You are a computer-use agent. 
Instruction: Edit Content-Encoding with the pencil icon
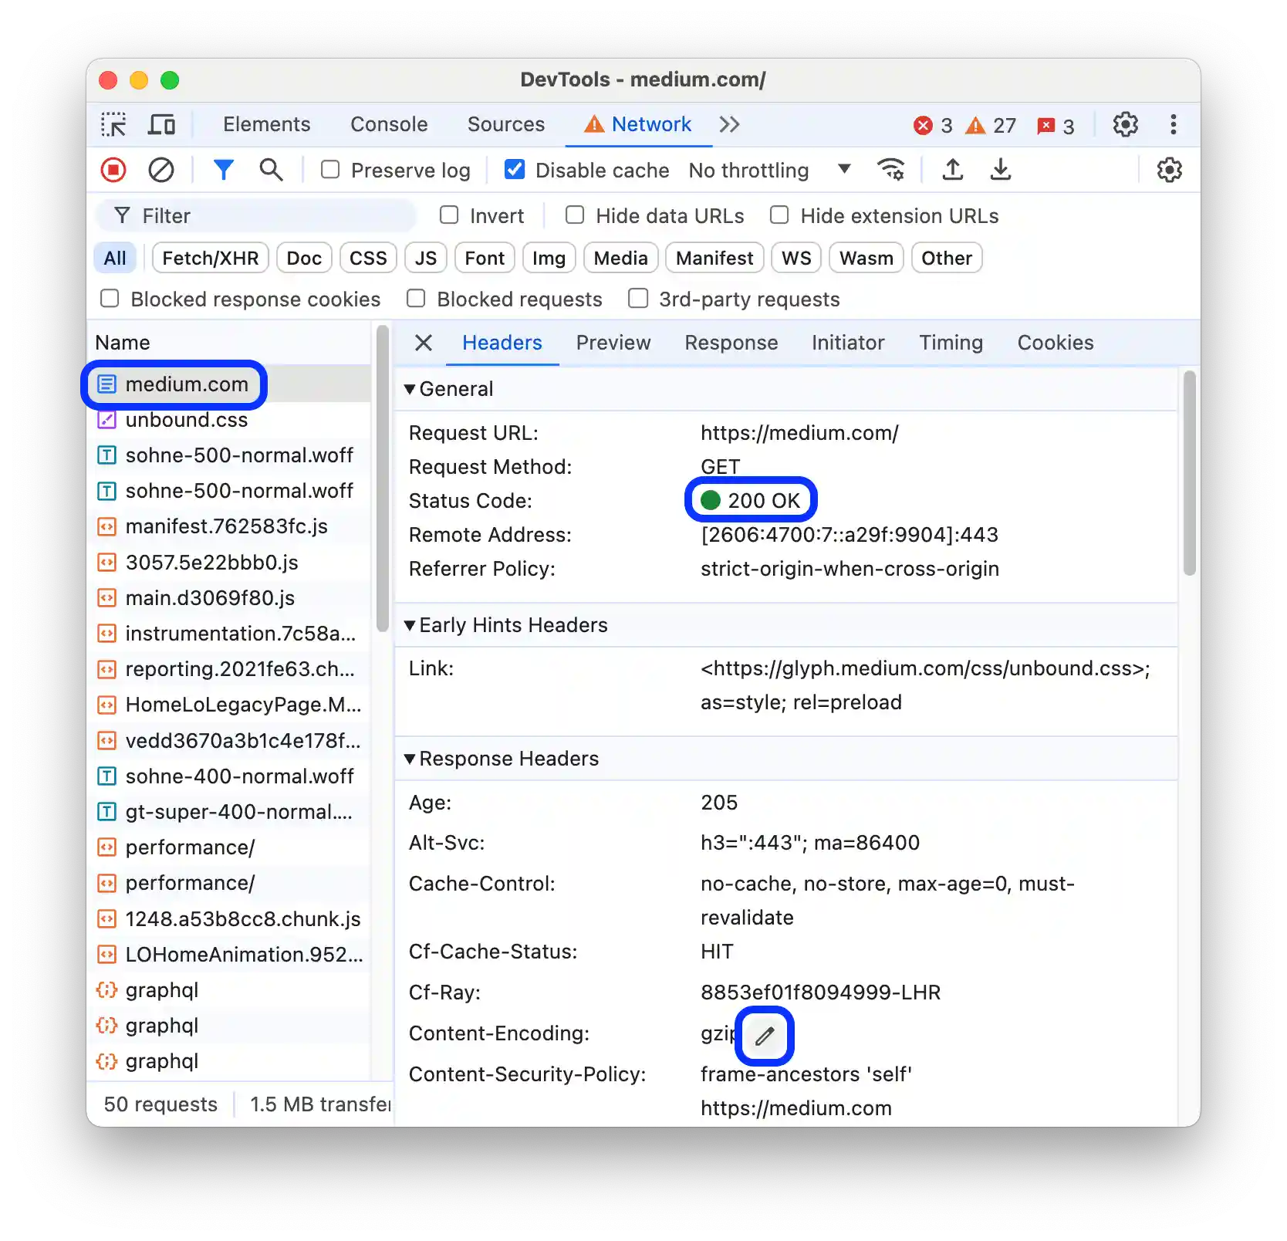[764, 1036]
